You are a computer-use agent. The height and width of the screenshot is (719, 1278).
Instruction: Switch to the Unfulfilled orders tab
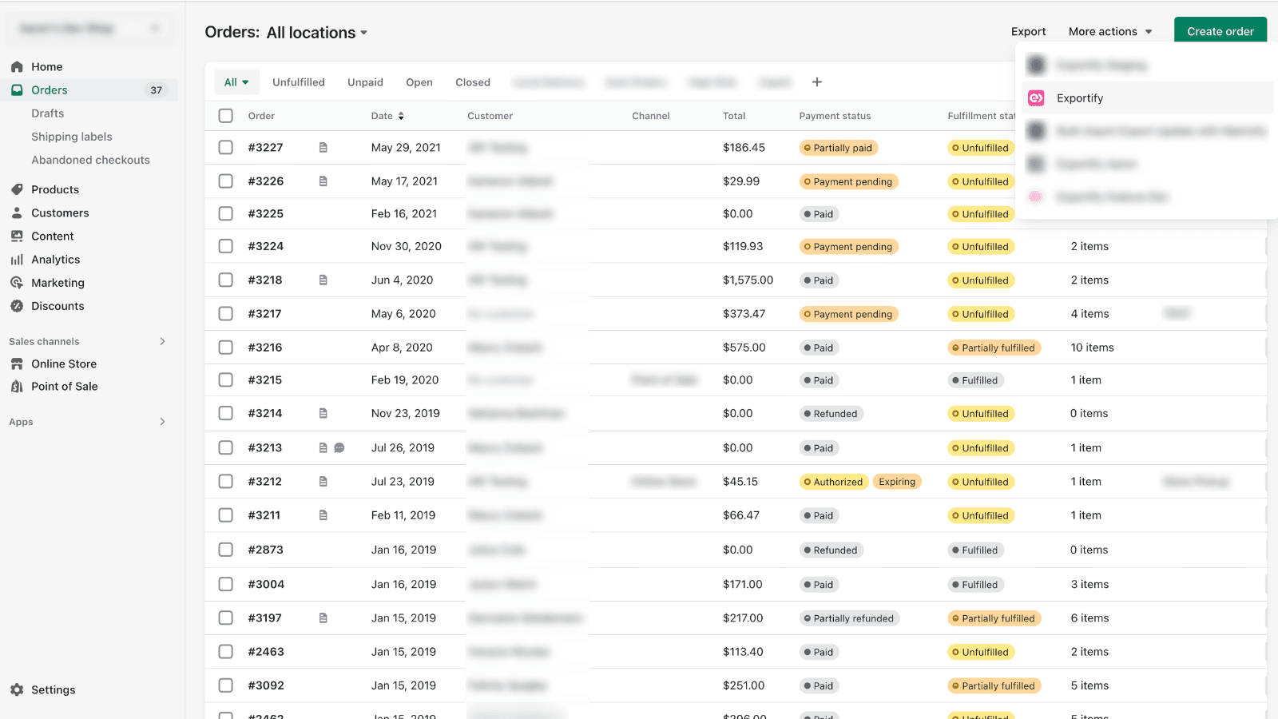[x=299, y=81]
